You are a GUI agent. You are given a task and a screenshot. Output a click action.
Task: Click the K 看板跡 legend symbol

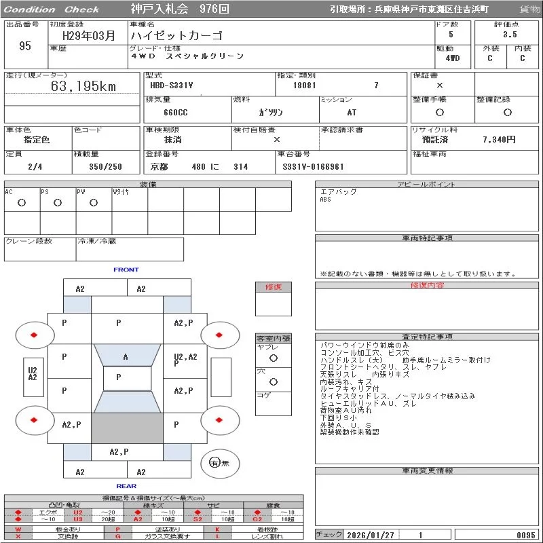coord(217,529)
